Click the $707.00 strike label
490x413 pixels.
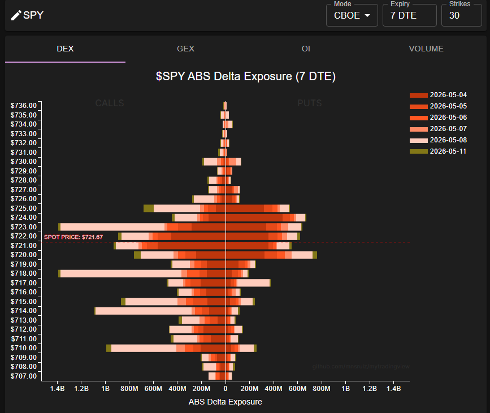point(24,376)
